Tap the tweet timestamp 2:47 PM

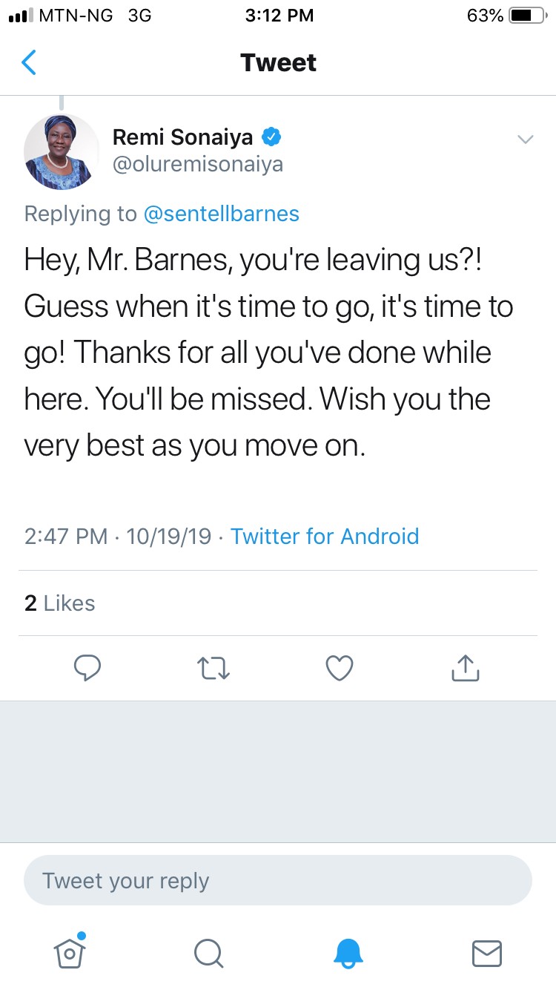(65, 536)
